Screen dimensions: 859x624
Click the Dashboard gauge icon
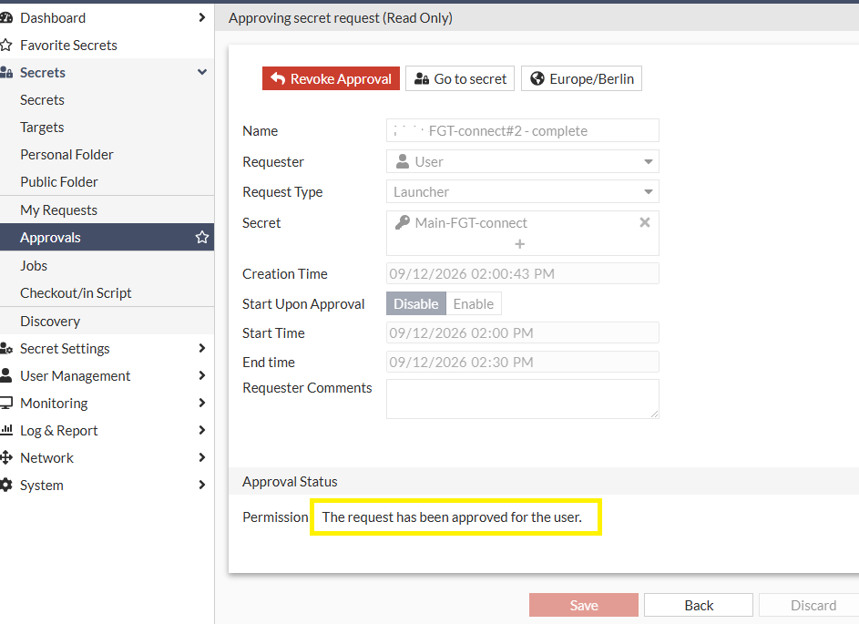(6, 18)
